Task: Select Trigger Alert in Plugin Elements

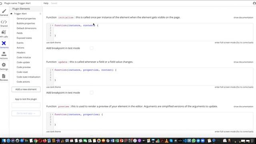Action: pos(20,14)
